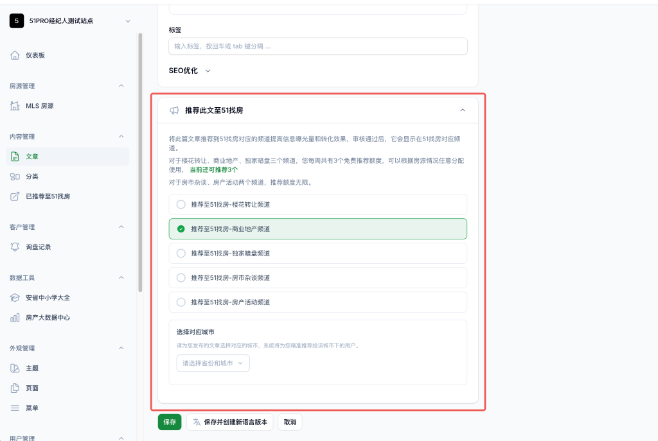
Task: Pick 推荐至51找房-房产活动频道 radio option
Action: [x=317, y=302]
